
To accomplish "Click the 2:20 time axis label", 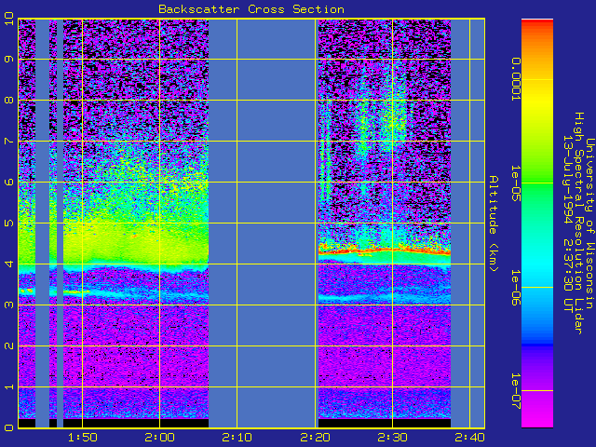I will click(x=315, y=438).
